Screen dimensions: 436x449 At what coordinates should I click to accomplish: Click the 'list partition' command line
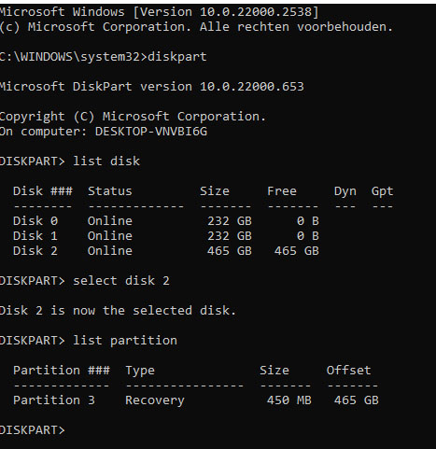click(x=89, y=341)
